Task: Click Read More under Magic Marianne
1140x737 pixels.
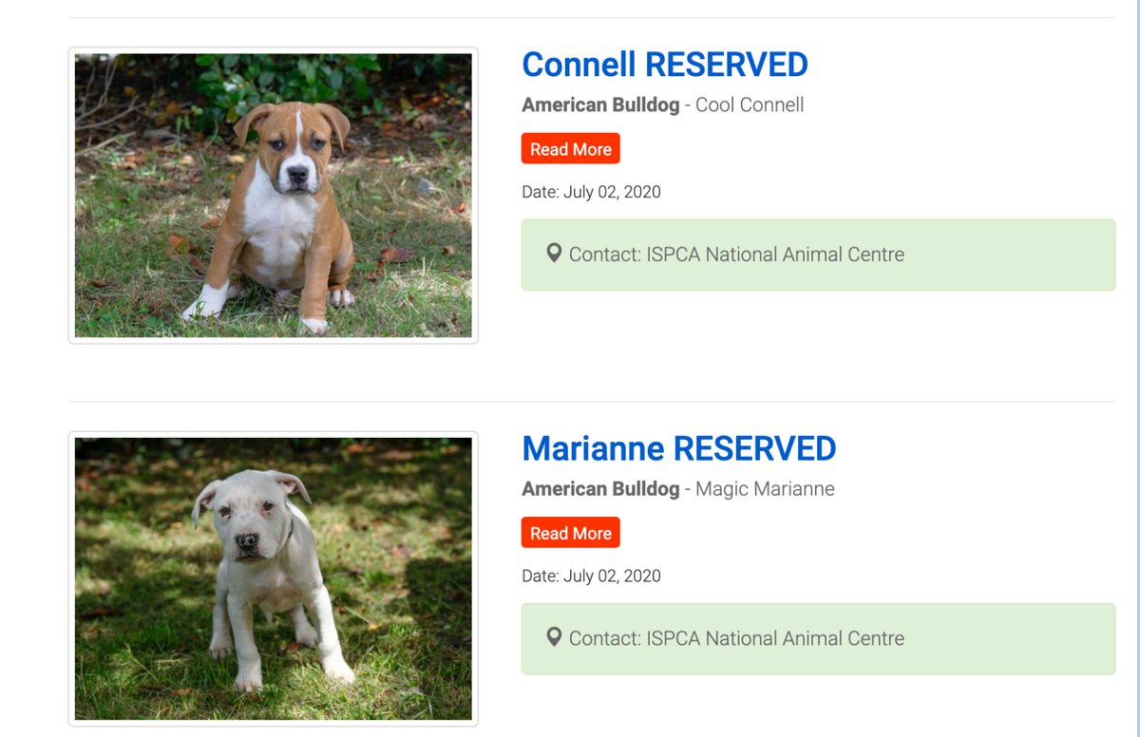Action: pyautogui.click(x=571, y=533)
